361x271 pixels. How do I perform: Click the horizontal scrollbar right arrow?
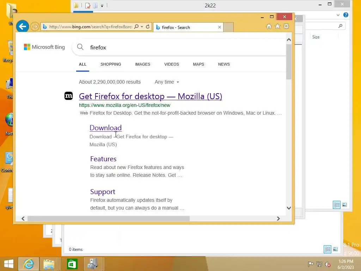tap(278, 218)
